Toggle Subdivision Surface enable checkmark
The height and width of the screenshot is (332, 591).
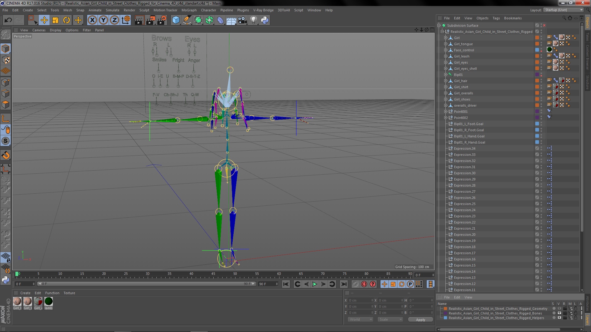(545, 26)
